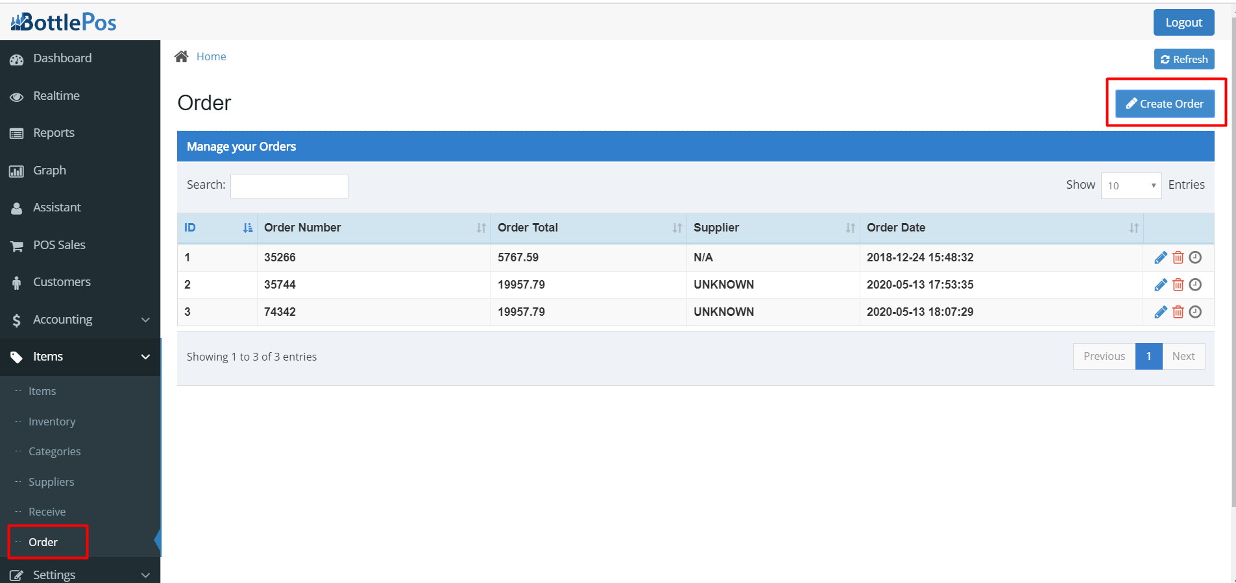This screenshot has width=1236, height=583.
Task: Edit order 74342 with pencil icon
Action: [x=1161, y=312]
